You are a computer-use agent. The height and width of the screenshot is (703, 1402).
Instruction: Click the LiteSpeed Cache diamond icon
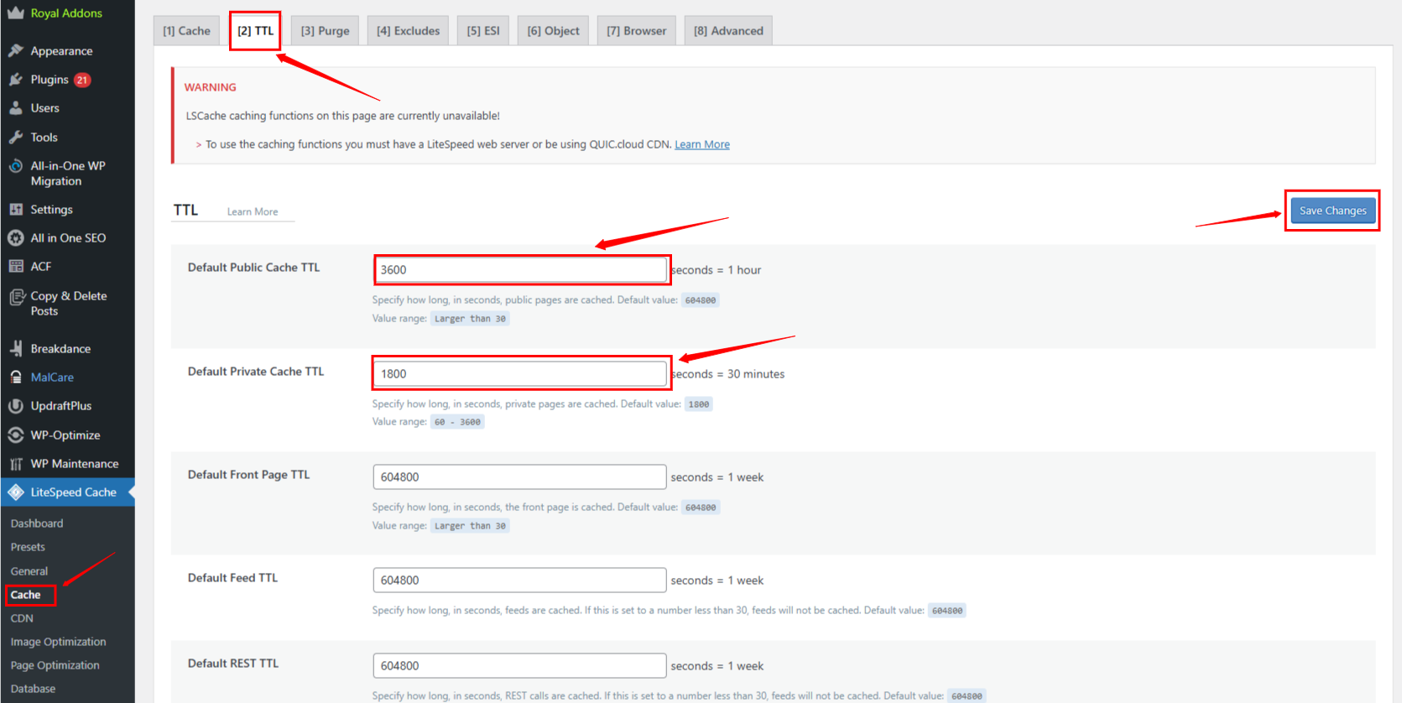point(15,492)
